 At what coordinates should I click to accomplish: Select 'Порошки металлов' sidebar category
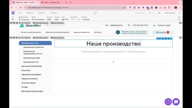(x=29, y=79)
